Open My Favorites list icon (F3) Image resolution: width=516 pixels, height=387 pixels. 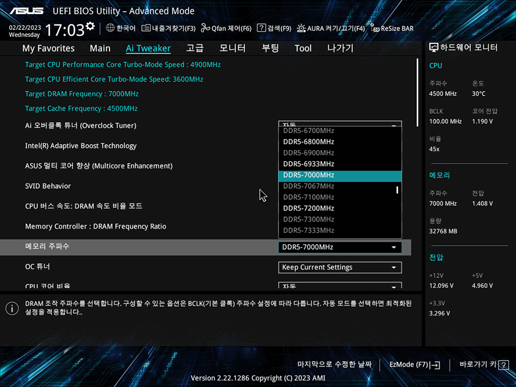tap(146, 28)
